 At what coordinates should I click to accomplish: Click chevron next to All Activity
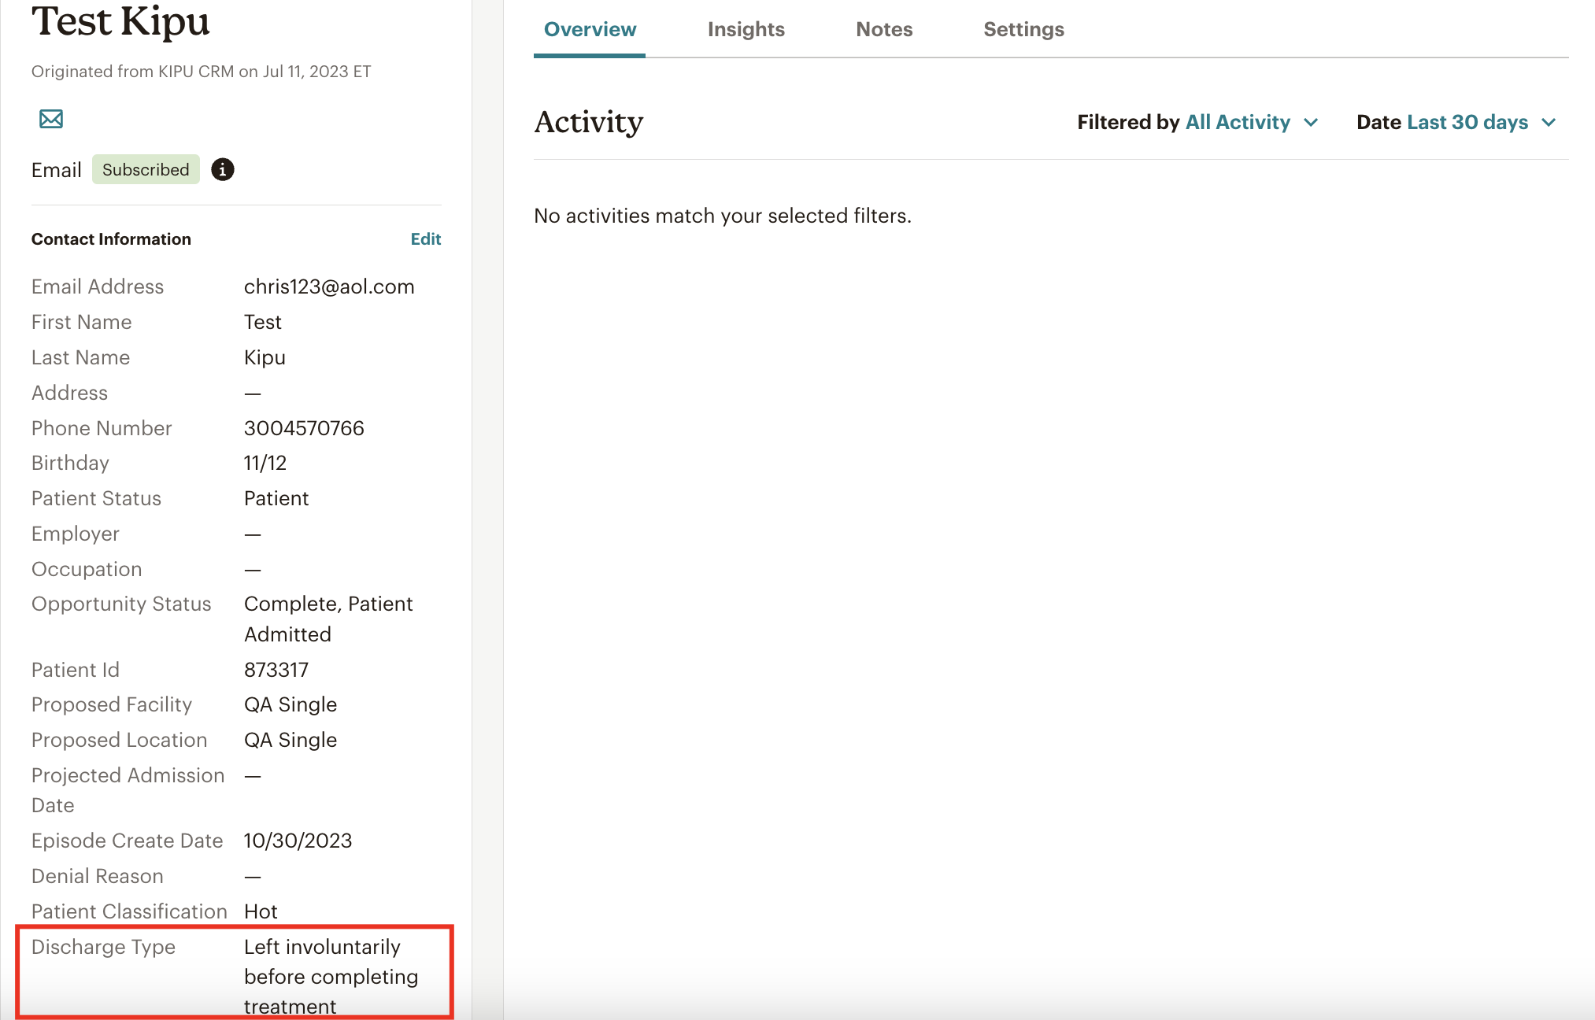(1311, 122)
